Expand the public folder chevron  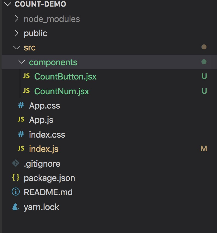pos(16,33)
